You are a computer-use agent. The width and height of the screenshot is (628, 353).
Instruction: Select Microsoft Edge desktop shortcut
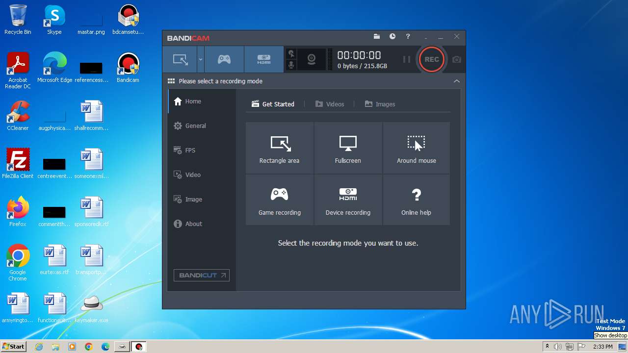click(x=54, y=68)
